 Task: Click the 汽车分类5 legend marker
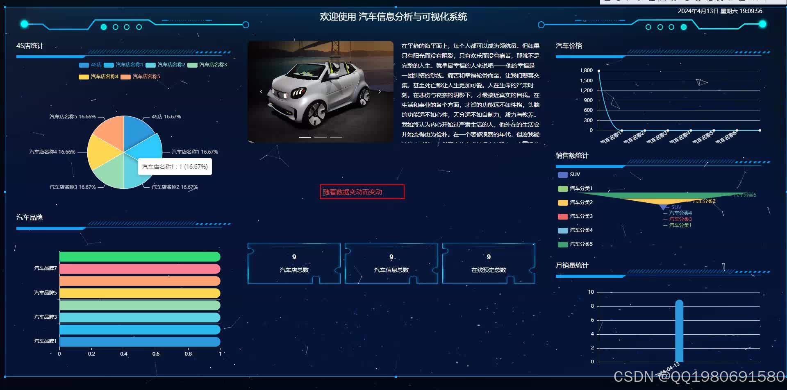point(563,244)
